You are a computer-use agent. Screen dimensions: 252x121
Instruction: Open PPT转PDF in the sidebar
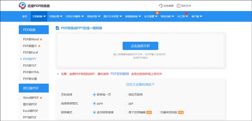[30, 117]
